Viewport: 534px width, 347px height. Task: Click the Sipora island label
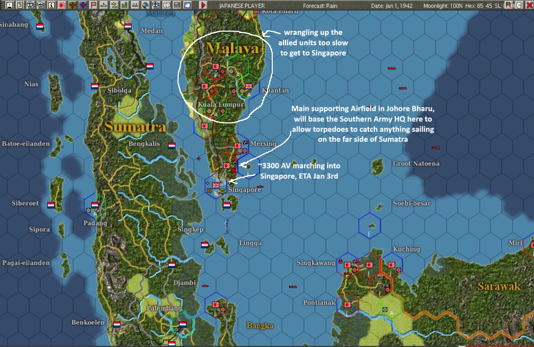(39, 229)
